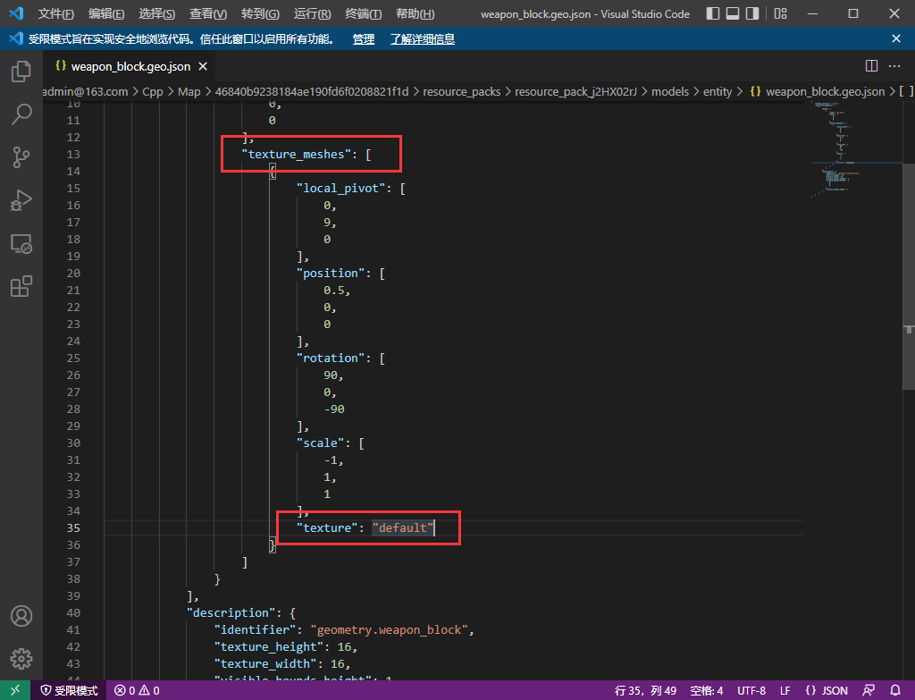Click 行 35, 列 49 cursor position
The height and width of the screenshot is (700, 915).
coord(645,690)
